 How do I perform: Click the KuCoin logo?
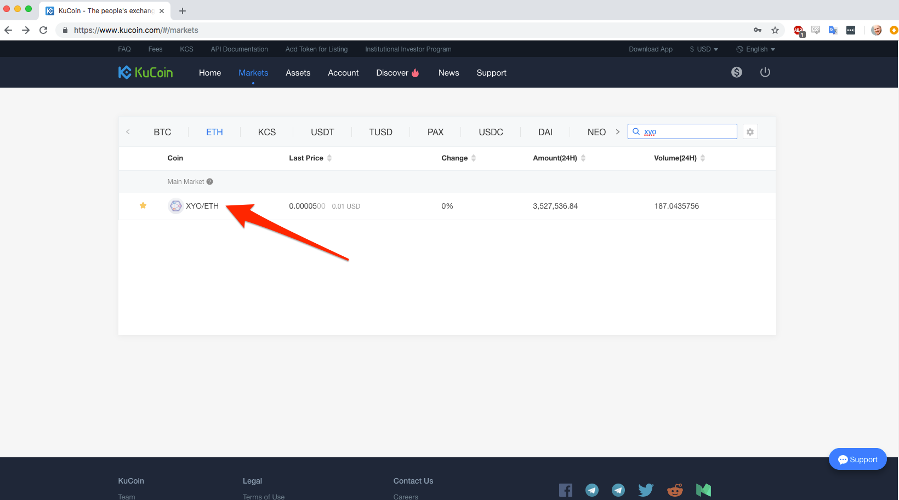[145, 72]
